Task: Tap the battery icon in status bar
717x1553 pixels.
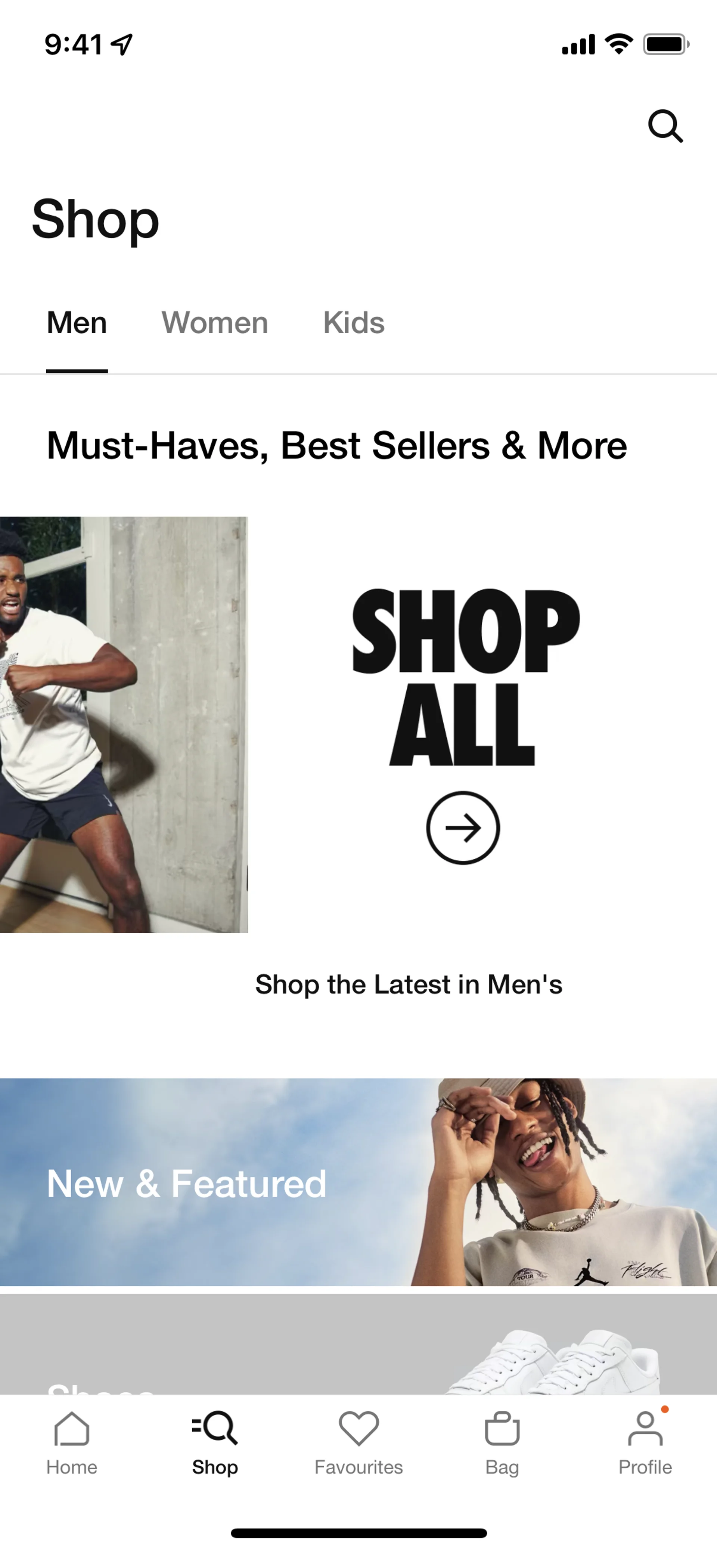Action: click(666, 44)
